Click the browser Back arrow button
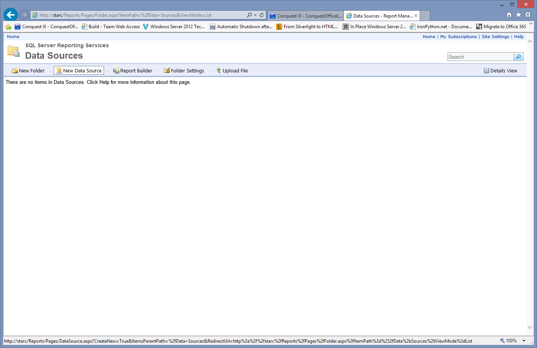The width and height of the screenshot is (537, 348). [x=11, y=15]
